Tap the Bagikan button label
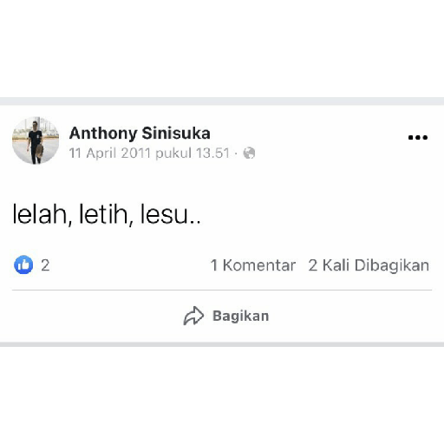444x444 pixels. pyautogui.click(x=241, y=316)
